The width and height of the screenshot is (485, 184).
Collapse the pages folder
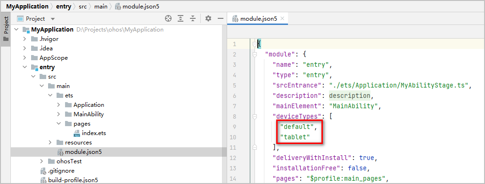[58, 124]
